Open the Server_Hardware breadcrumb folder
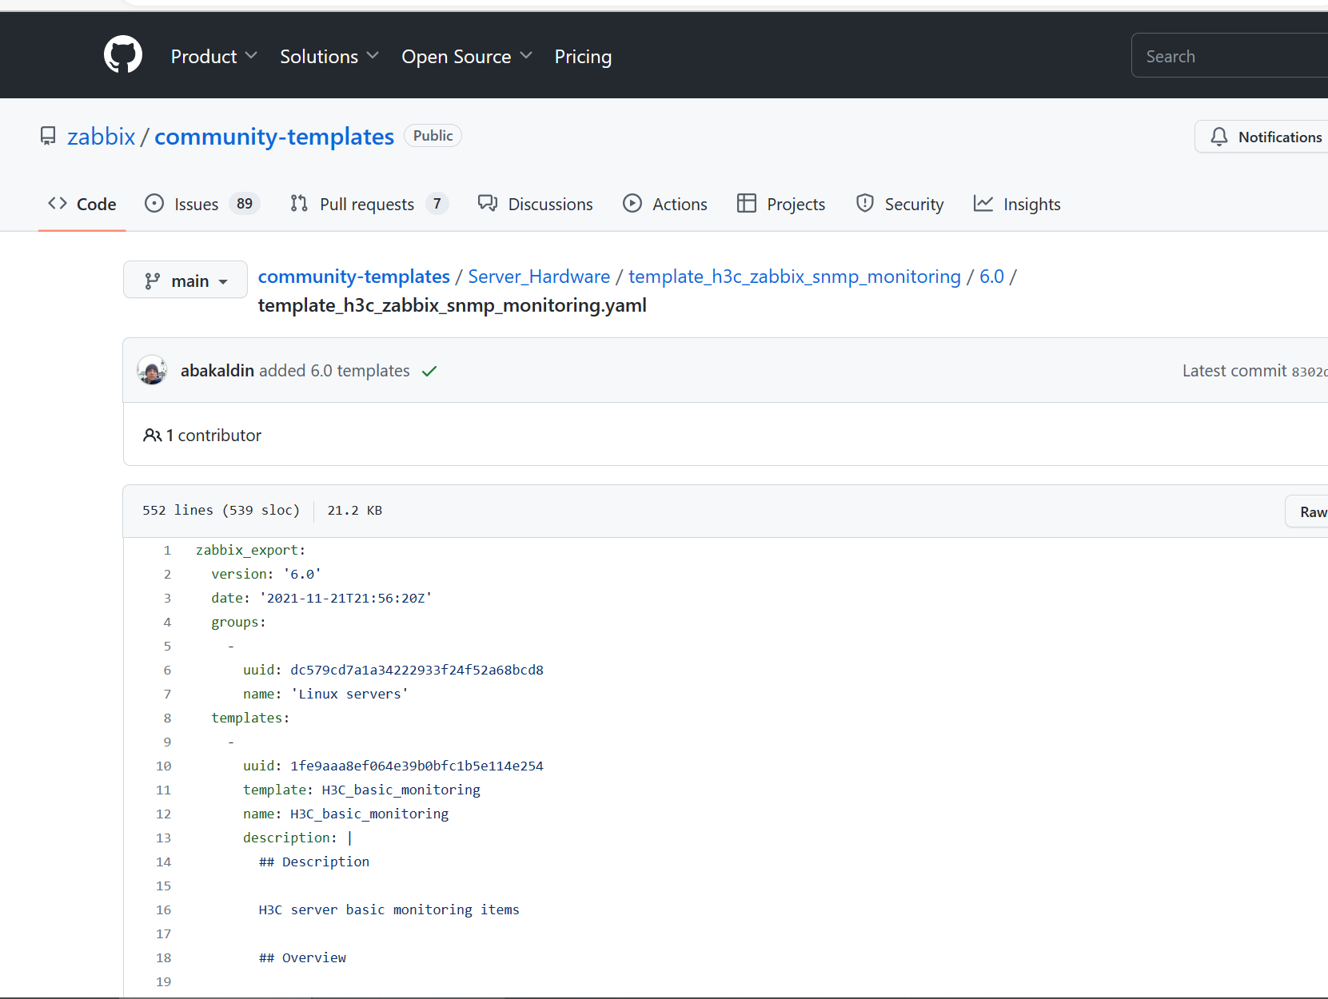This screenshot has width=1328, height=999. (539, 277)
